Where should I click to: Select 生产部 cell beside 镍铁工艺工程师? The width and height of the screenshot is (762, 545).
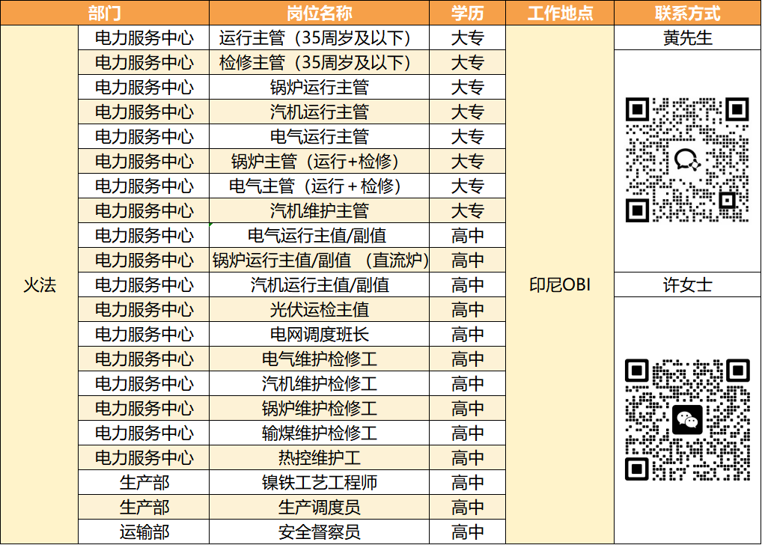coord(144,482)
